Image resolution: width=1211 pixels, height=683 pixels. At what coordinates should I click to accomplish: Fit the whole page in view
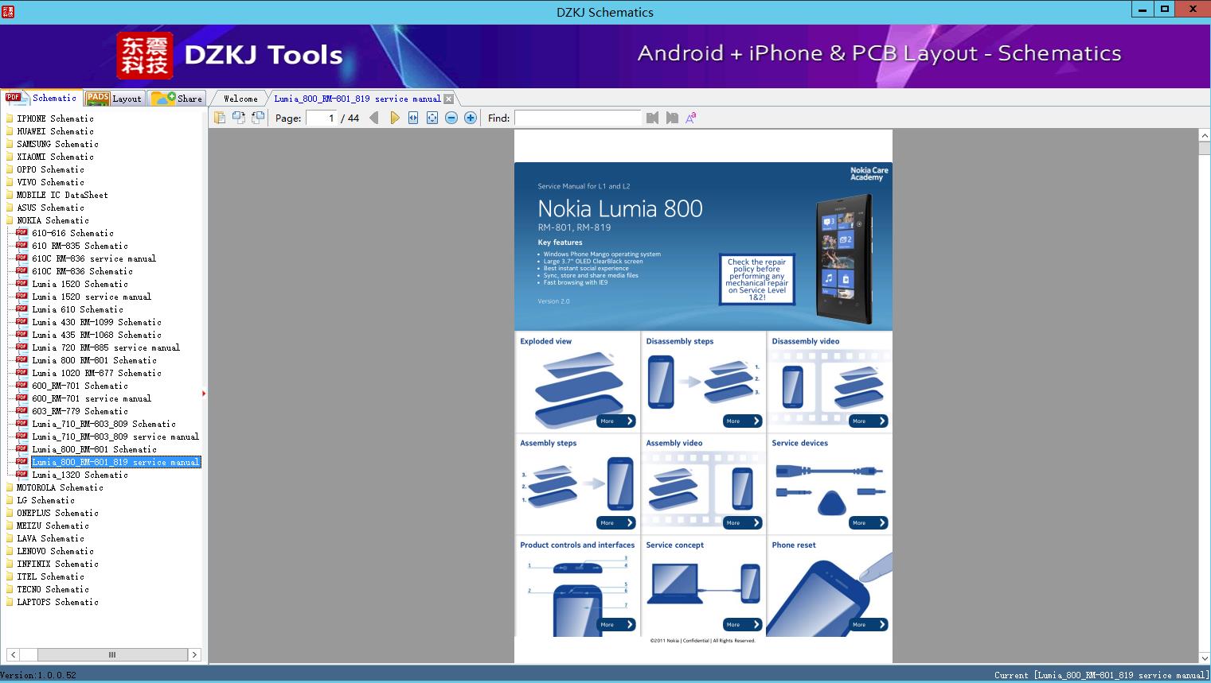click(x=432, y=118)
